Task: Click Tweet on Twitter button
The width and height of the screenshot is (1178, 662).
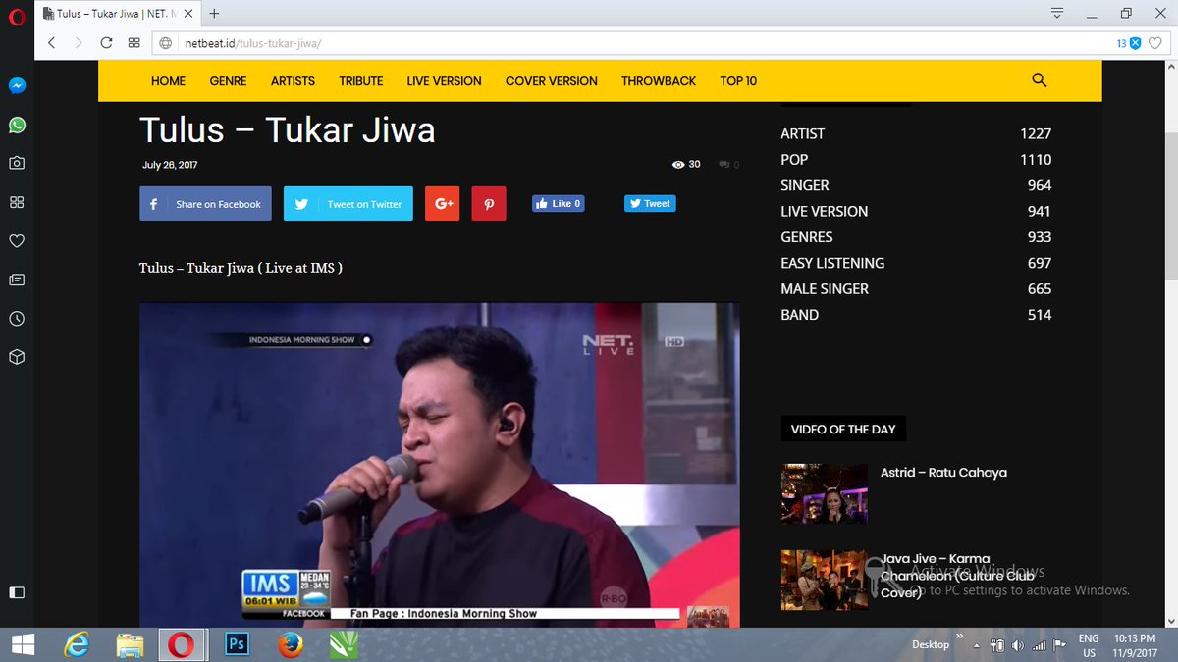Action: [348, 204]
